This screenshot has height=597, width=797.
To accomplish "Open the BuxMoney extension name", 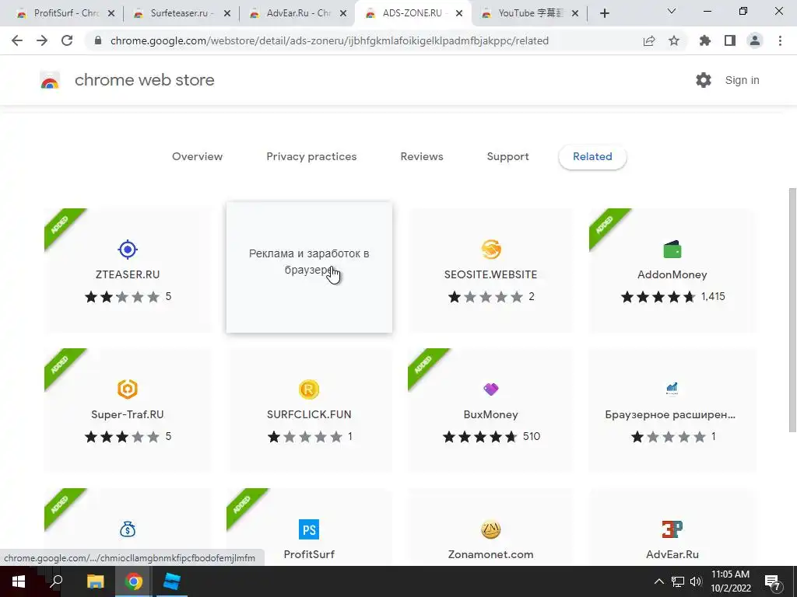I will (491, 415).
